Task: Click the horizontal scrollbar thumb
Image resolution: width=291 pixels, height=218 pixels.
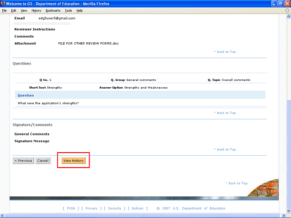Action: pyautogui.click(x=142, y=216)
